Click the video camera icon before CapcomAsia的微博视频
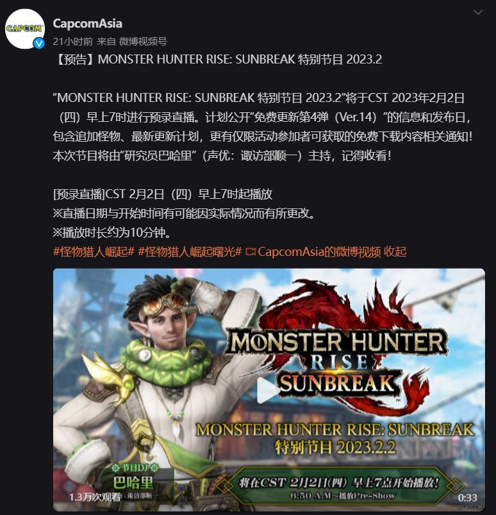The image size is (496, 515). 251,252
